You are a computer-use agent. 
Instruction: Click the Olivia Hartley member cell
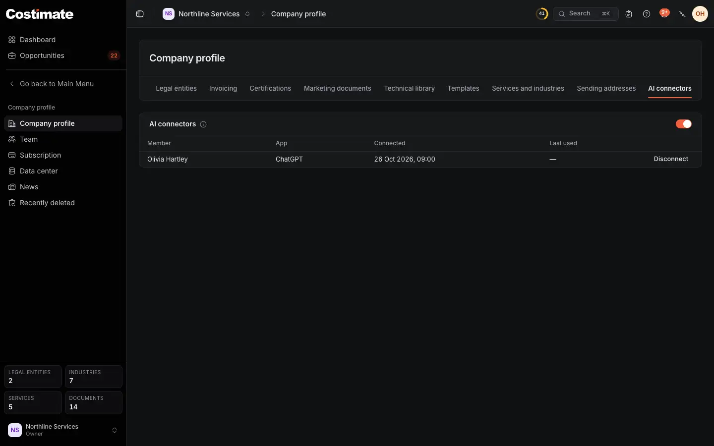tap(168, 159)
